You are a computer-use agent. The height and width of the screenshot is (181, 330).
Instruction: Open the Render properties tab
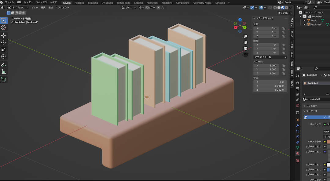(298, 83)
